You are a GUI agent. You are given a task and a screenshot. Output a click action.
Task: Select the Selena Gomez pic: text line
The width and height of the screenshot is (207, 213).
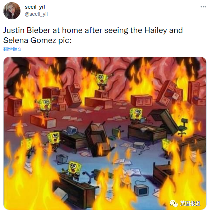click(x=37, y=41)
